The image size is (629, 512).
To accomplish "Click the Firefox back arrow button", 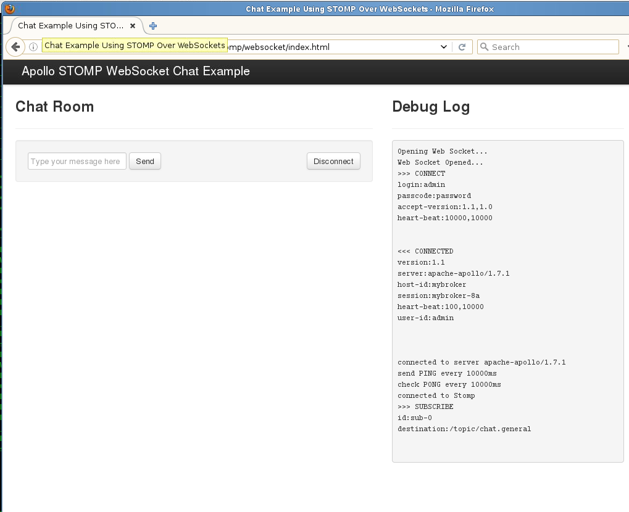I will 15,47.
